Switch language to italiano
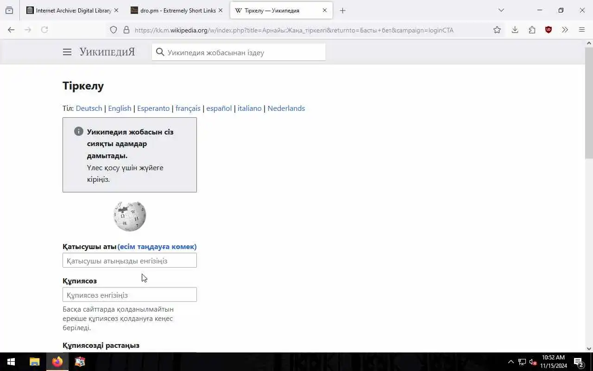Image resolution: width=593 pixels, height=371 pixels. coord(250,108)
